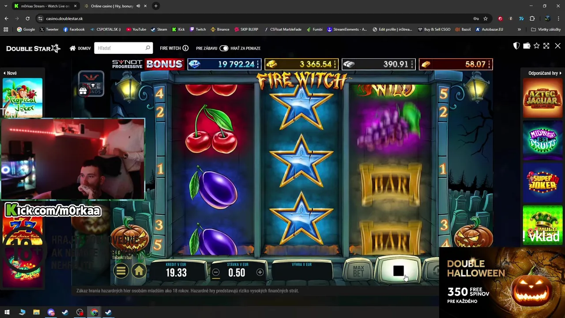Open the slot game hamburger menu
The height and width of the screenshot is (318, 565).
(x=121, y=271)
